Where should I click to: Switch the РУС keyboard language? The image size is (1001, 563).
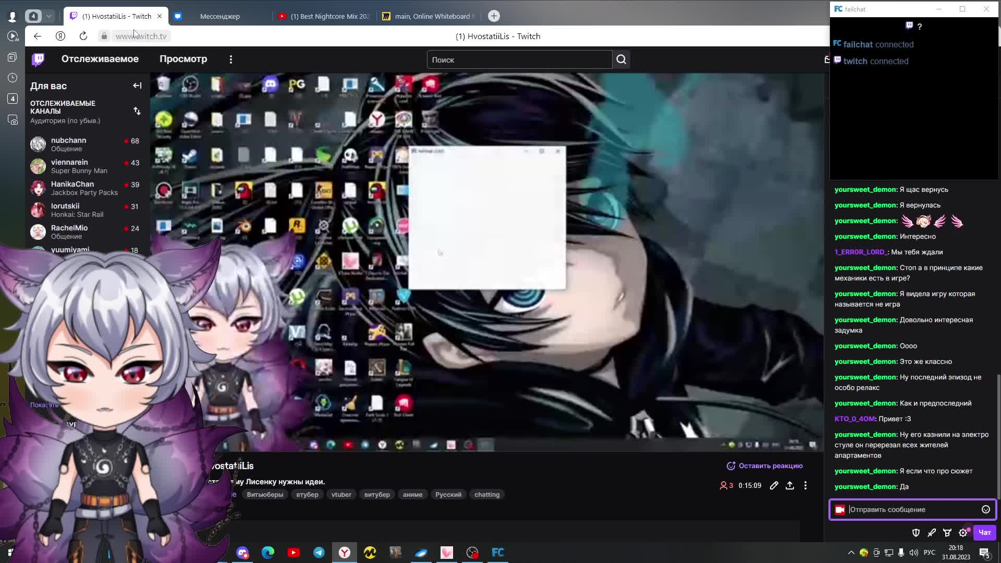point(930,553)
